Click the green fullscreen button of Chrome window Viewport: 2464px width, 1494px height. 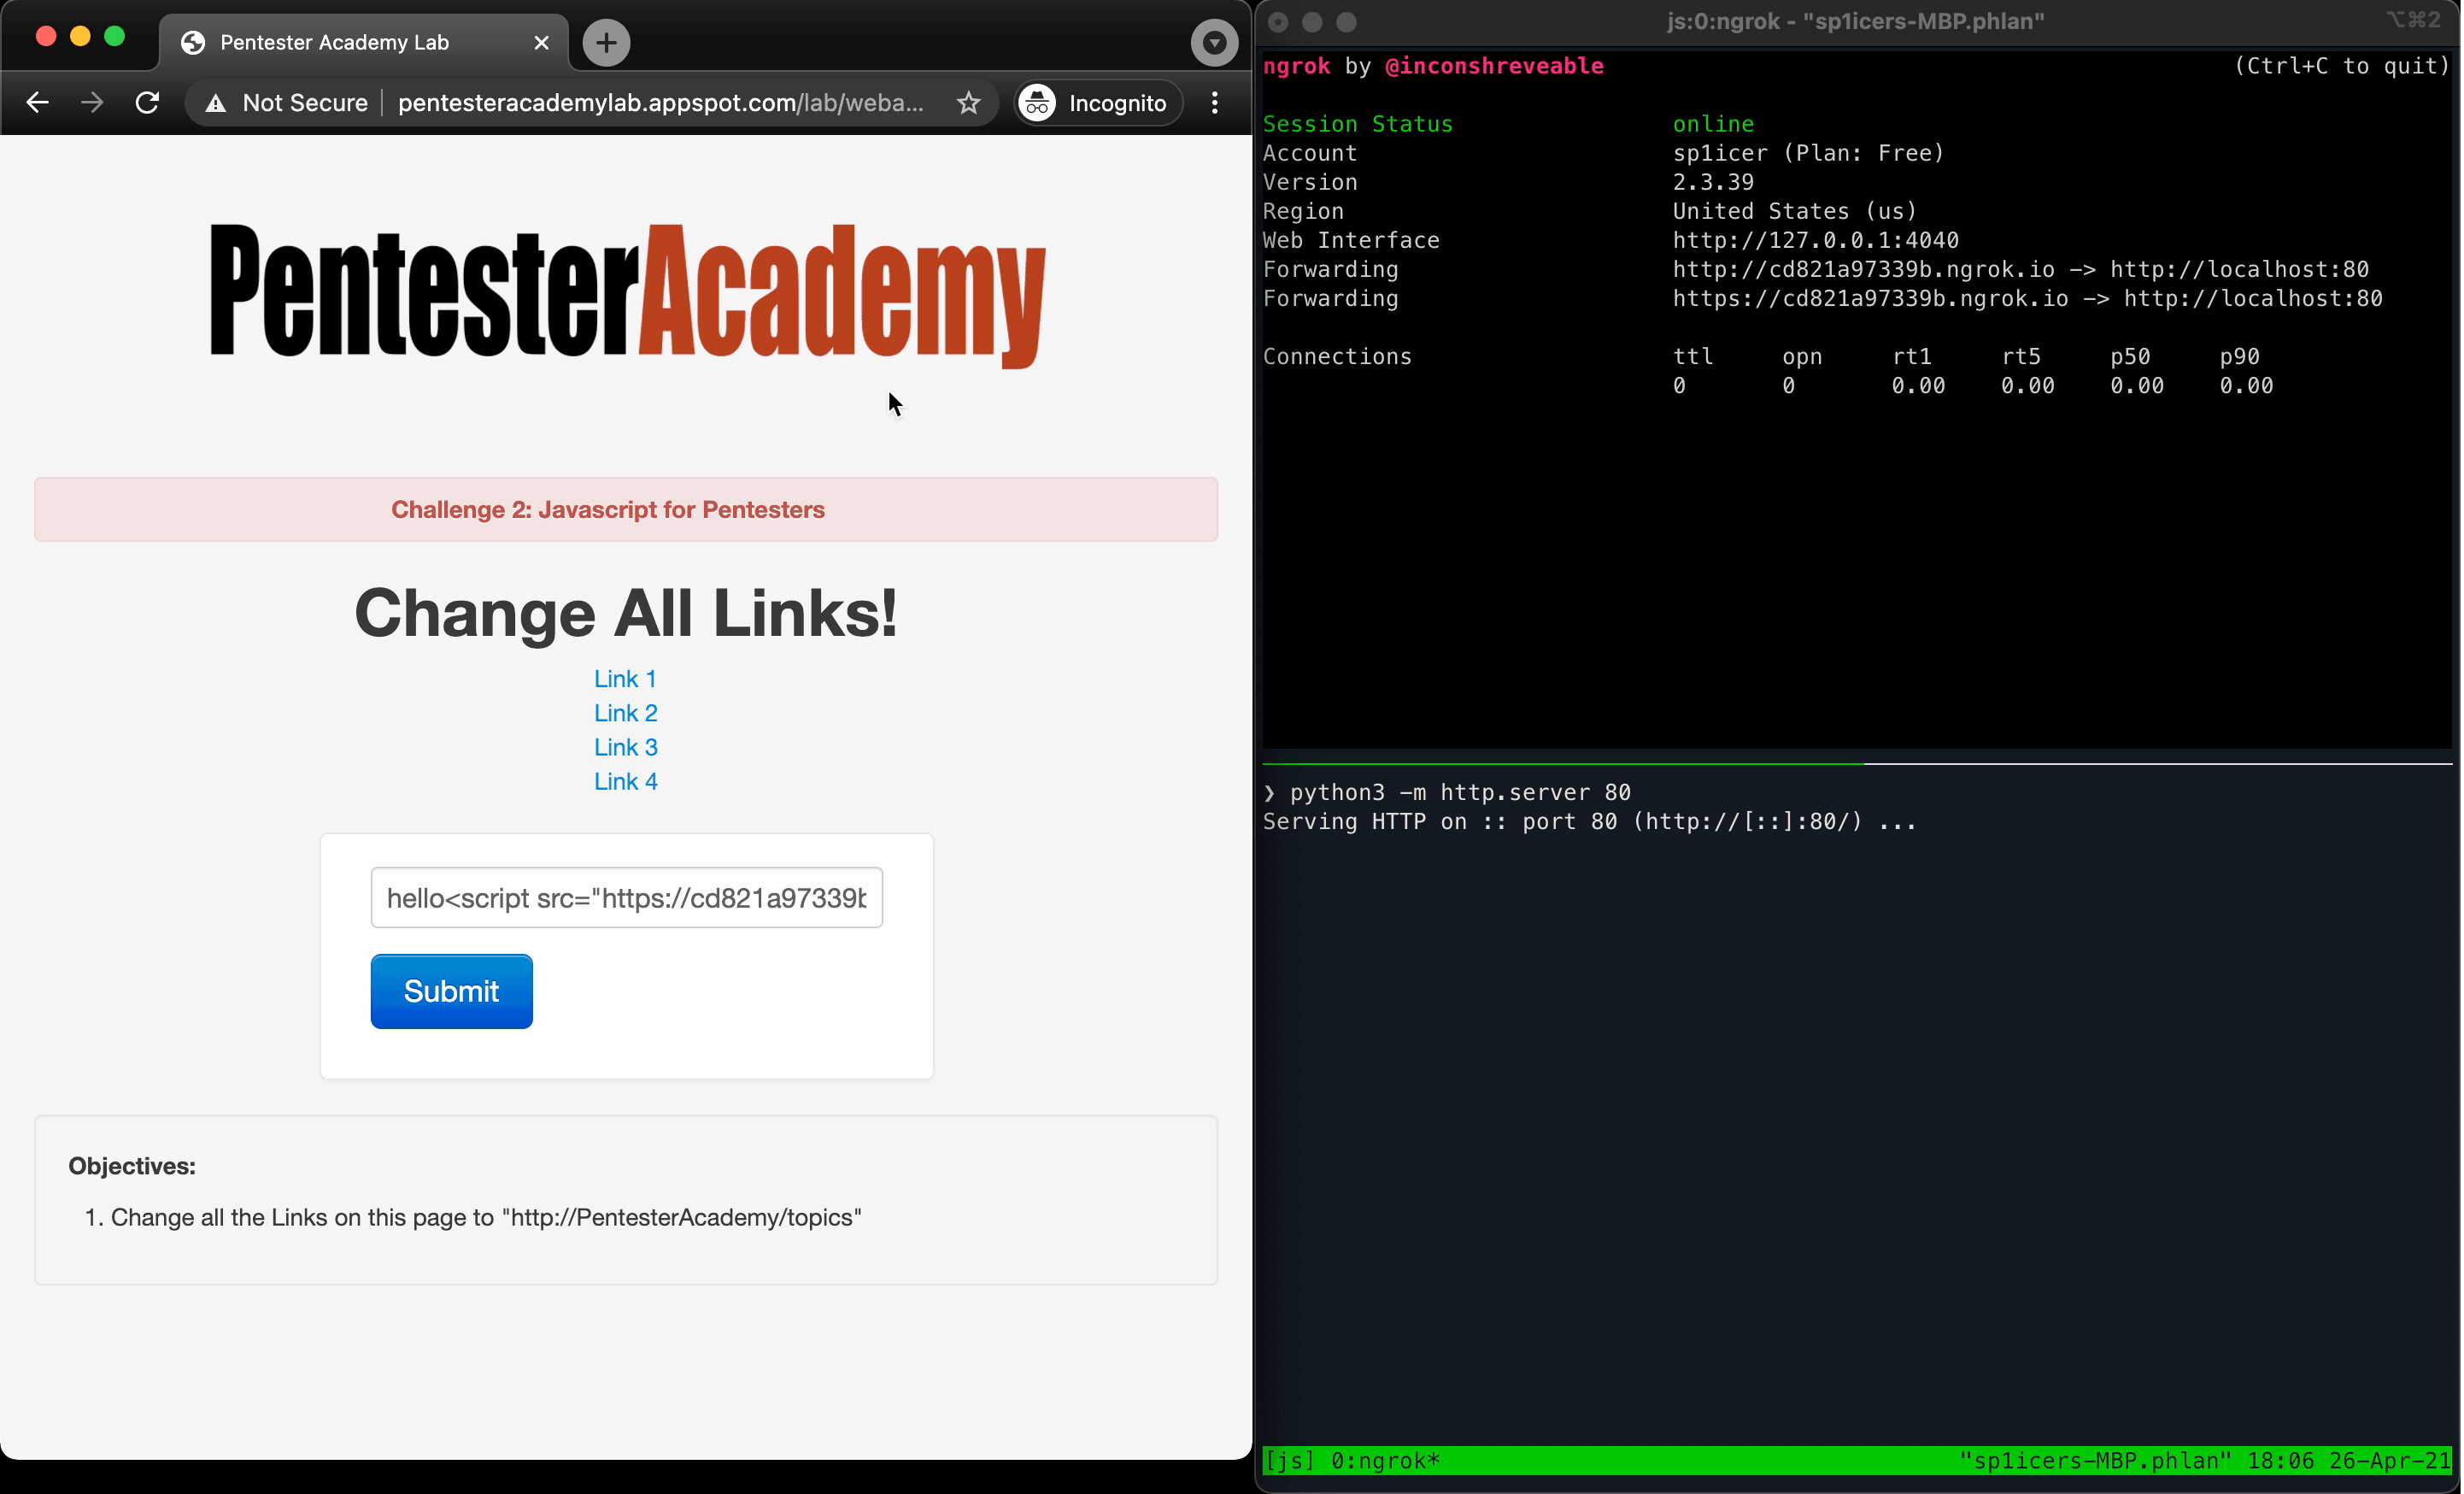pos(115,37)
